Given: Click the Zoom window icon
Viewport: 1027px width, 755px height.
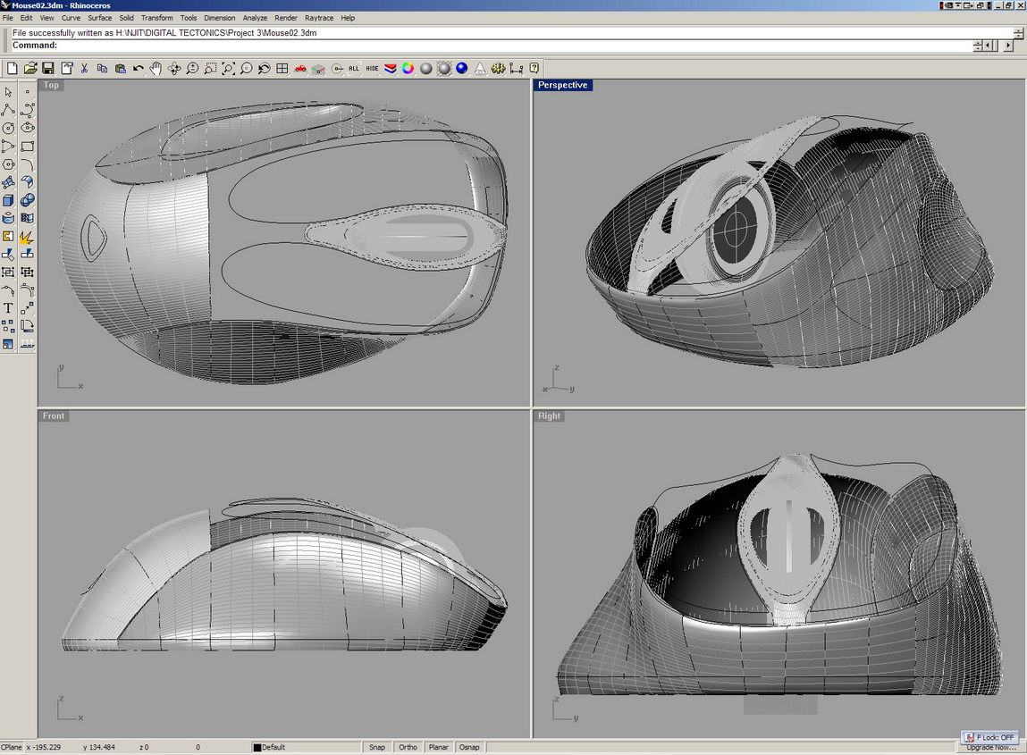Looking at the screenshot, I should point(210,68).
